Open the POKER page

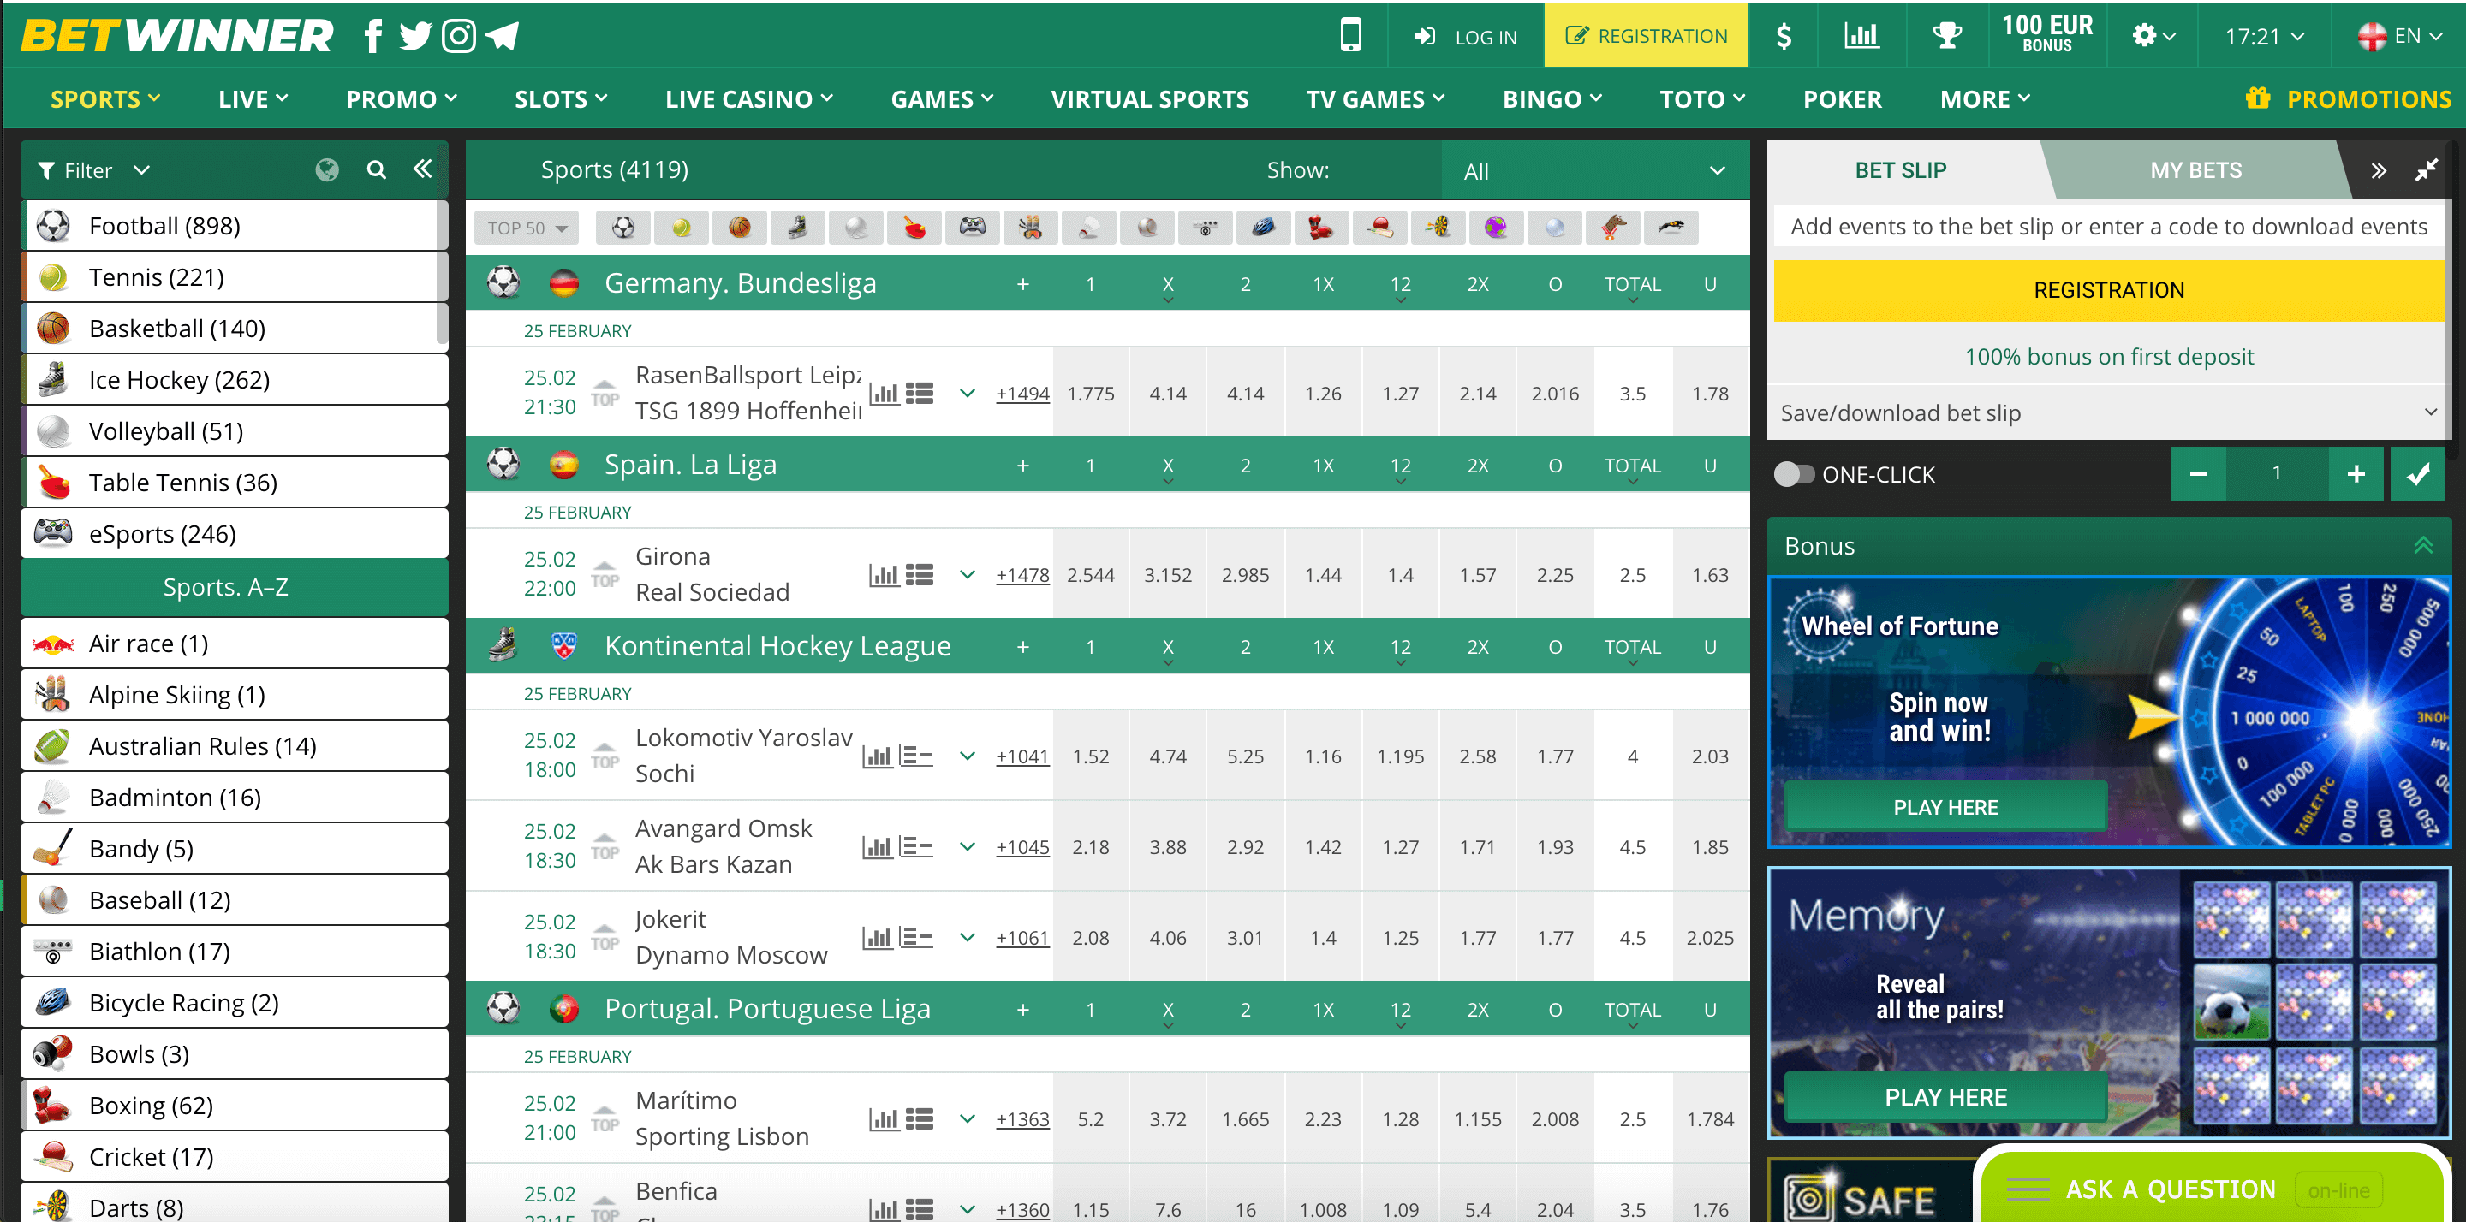pyautogui.click(x=1842, y=99)
